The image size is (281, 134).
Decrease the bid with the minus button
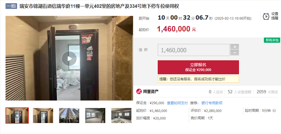coord(235,53)
